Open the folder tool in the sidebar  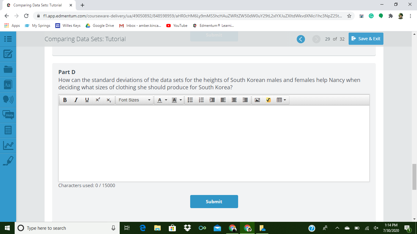(x=8, y=69)
